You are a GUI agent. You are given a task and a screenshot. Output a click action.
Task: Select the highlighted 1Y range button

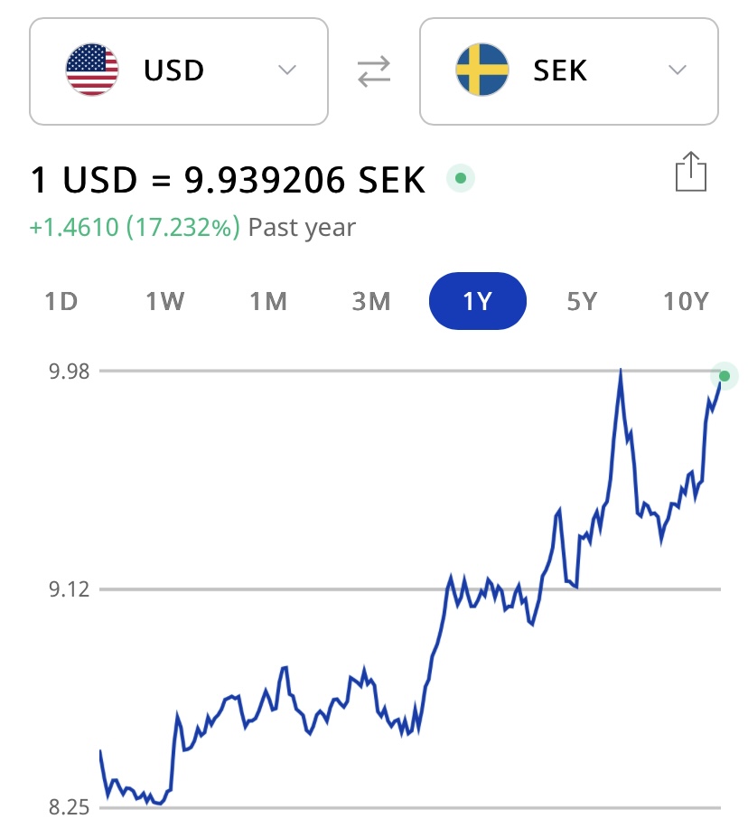coord(477,302)
